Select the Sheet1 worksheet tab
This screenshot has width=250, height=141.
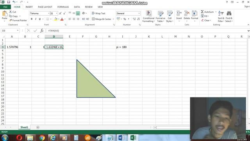24,127
